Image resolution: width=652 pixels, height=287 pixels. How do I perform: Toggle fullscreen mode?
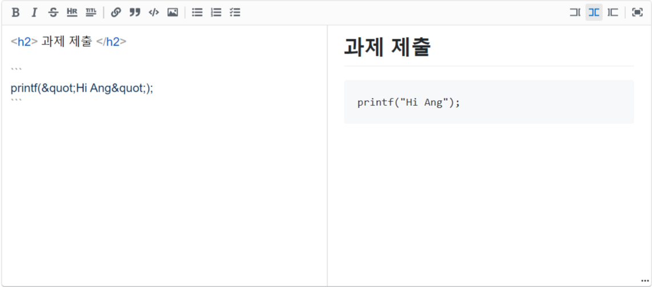637,13
